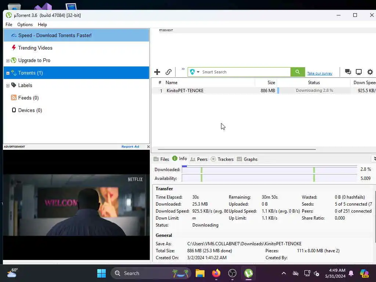Expand the Upgrade to Pro tree node
Screen dimensions: 376x282
[x=8, y=61]
